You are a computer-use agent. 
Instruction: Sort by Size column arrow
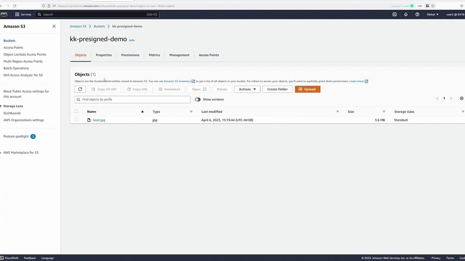click(x=384, y=112)
